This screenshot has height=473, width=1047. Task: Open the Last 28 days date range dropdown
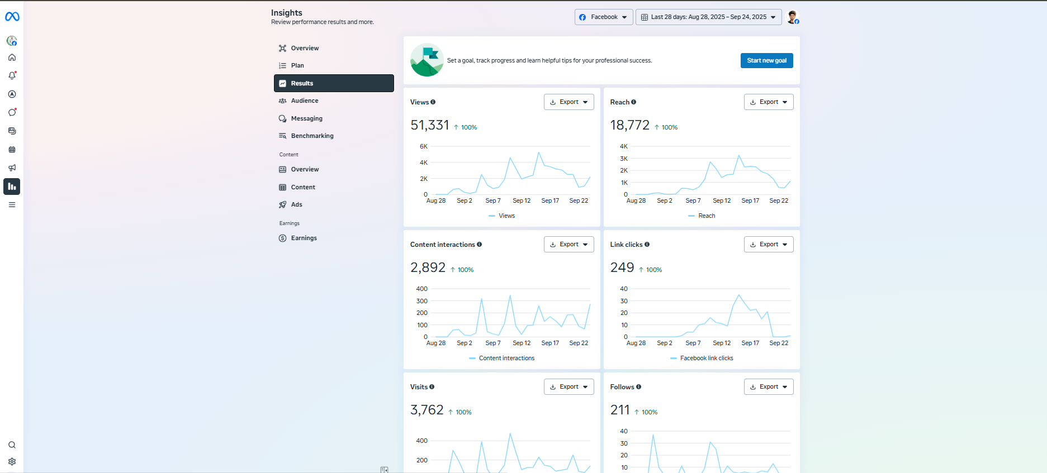pyautogui.click(x=708, y=17)
